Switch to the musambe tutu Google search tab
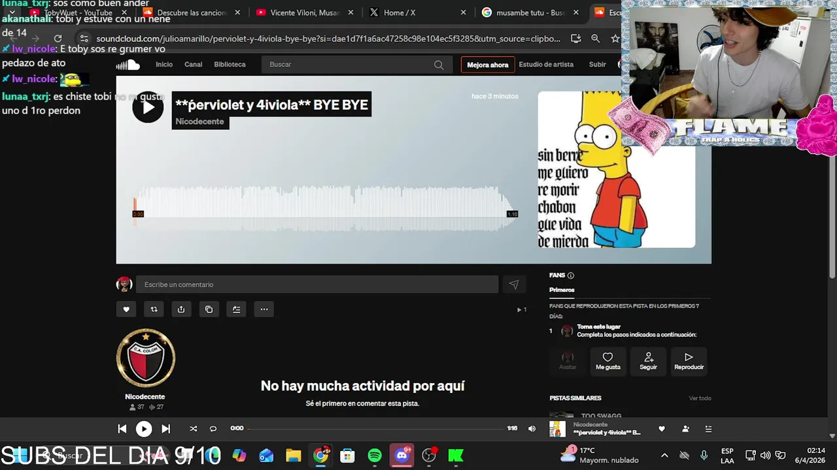This screenshot has height=470, width=837. coord(530,12)
